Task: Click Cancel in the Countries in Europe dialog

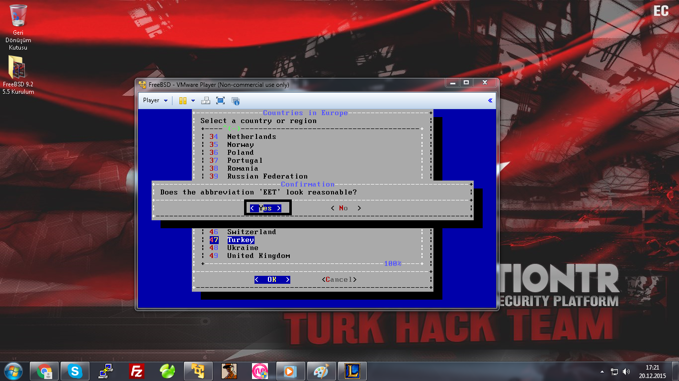Action: (x=339, y=279)
